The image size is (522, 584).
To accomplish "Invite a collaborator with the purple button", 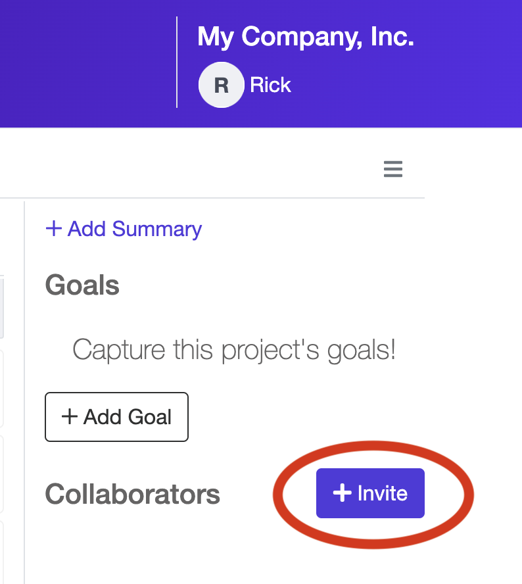I will pos(370,493).
